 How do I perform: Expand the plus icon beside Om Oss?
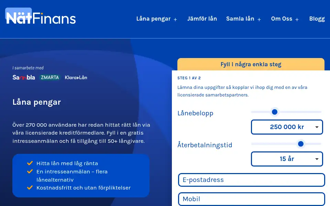point(297,20)
